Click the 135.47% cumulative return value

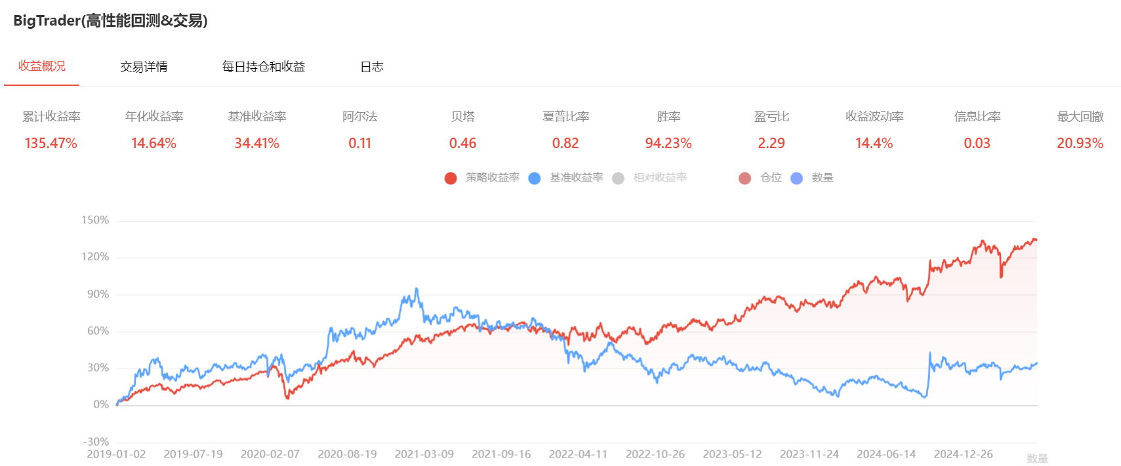[51, 144]
